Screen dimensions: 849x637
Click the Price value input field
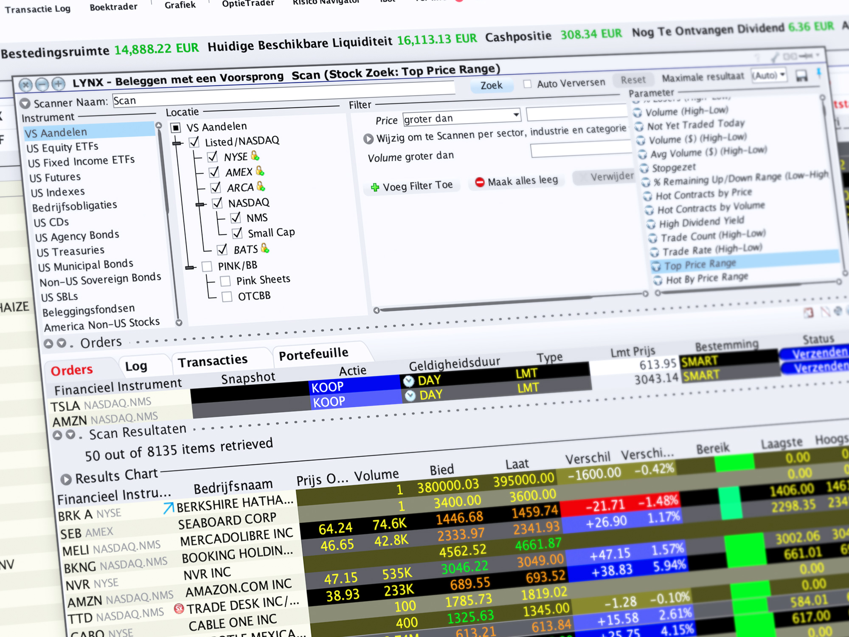[577, 112]
